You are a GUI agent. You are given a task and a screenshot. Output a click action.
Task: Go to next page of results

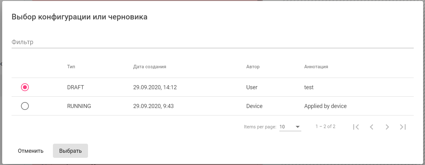(387, 127)
